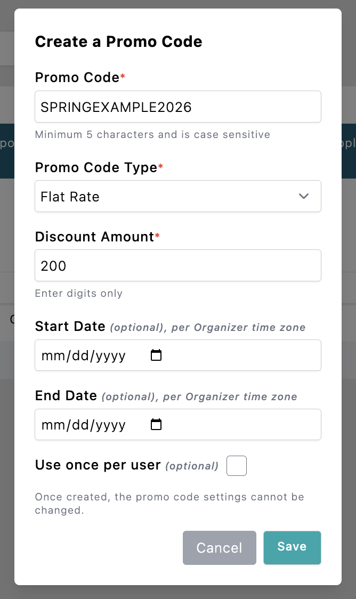Image resolution: width=356 pixels, height=599 pixels.
Task: Select the month segment in Start Date
Action: (52, 356)
